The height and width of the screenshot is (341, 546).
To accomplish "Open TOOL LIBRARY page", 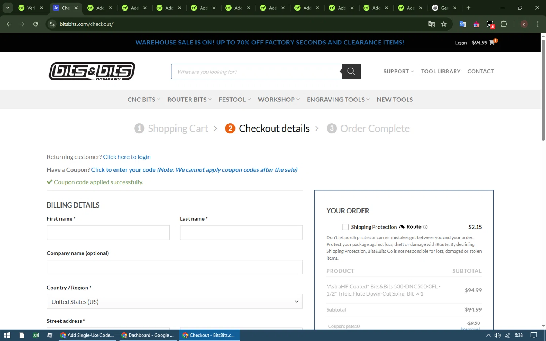I will (441, 71).
